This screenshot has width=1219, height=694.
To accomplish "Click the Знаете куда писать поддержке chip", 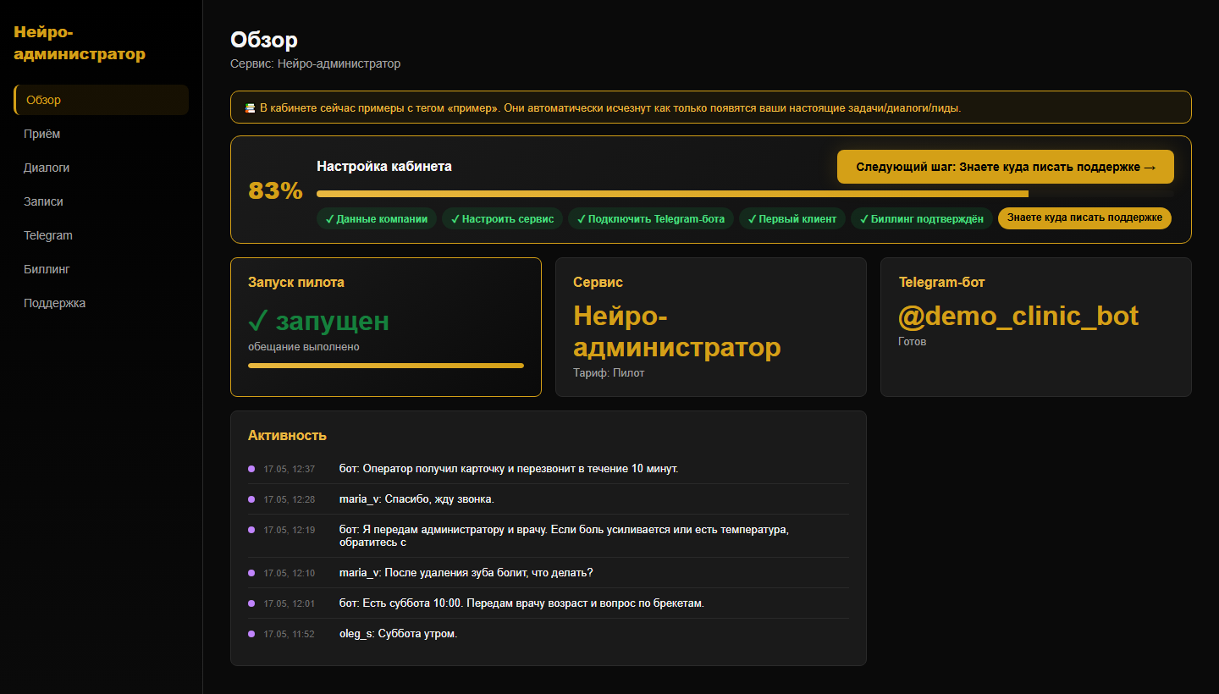I will coord(1084,218).
